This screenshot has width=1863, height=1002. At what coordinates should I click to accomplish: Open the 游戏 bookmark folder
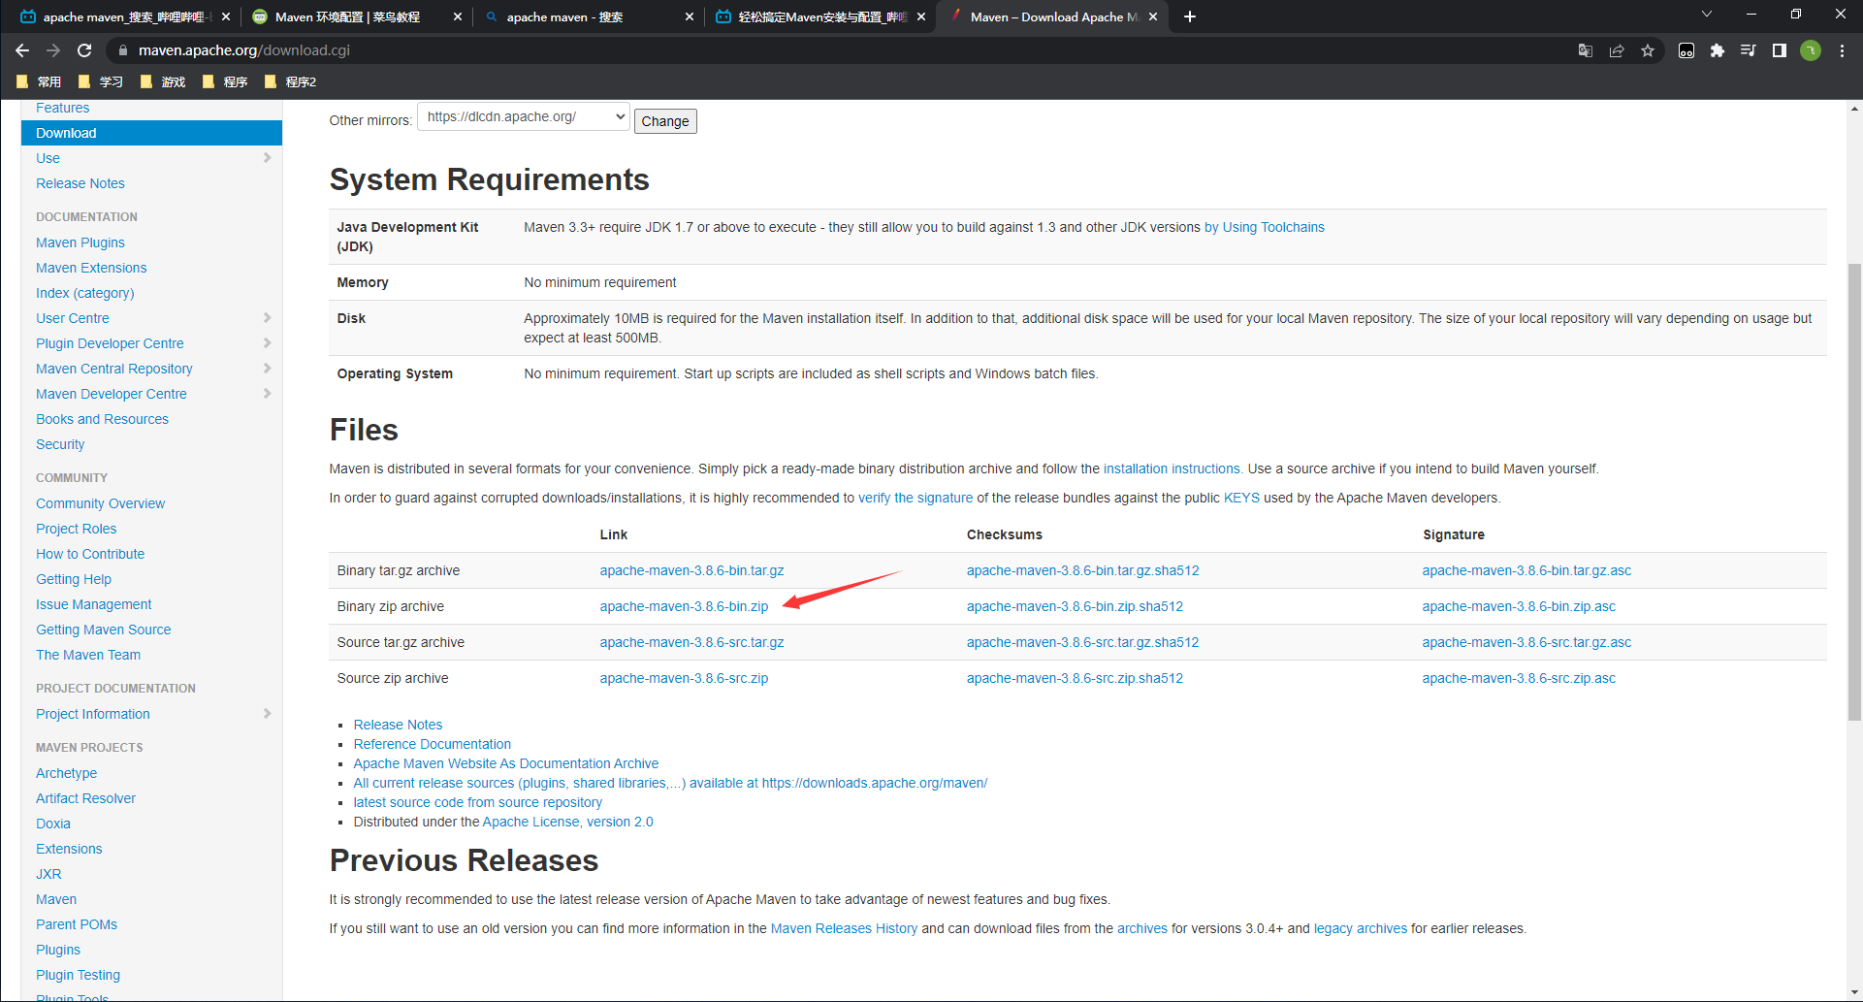[163, 81]
